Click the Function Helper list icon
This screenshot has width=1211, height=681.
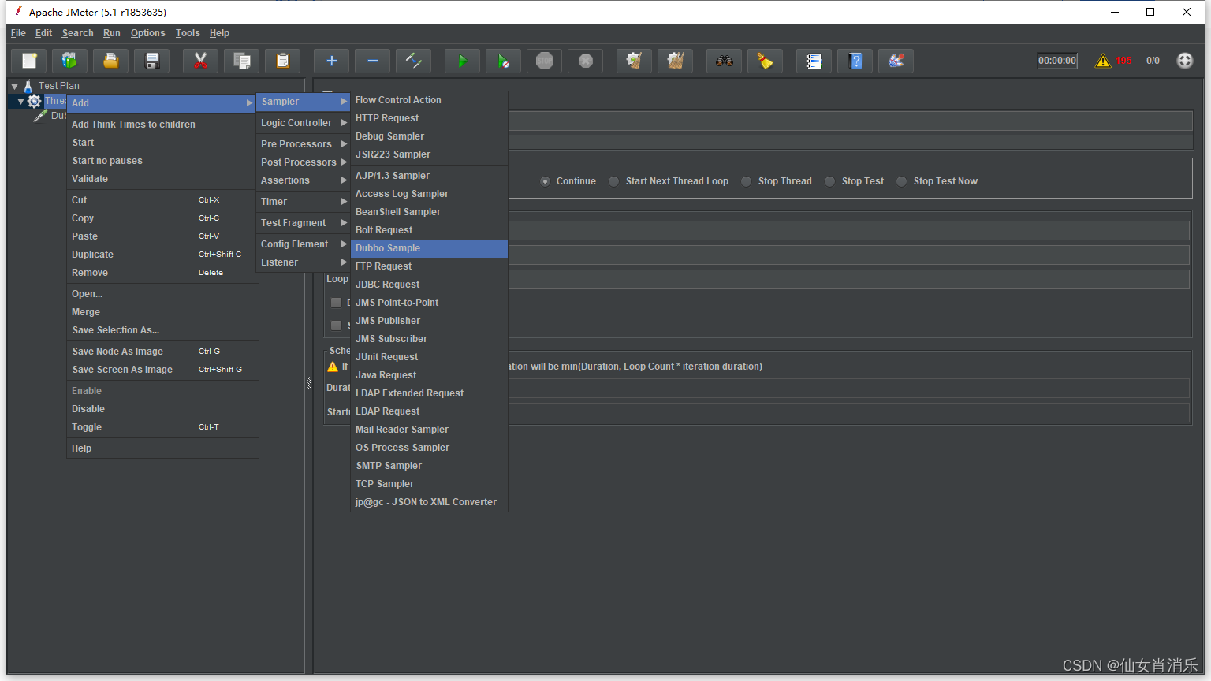(814, 61)
